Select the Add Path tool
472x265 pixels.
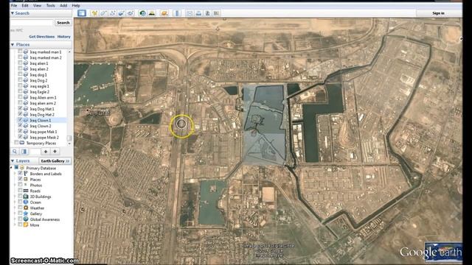[113, 13]
